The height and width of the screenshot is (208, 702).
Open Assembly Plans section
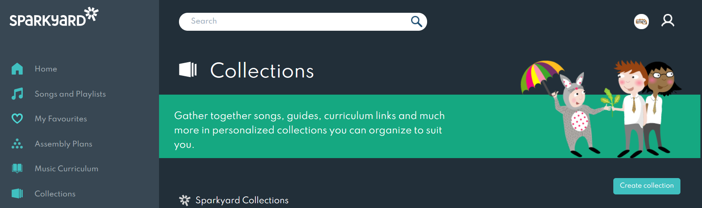coord(64,144)
